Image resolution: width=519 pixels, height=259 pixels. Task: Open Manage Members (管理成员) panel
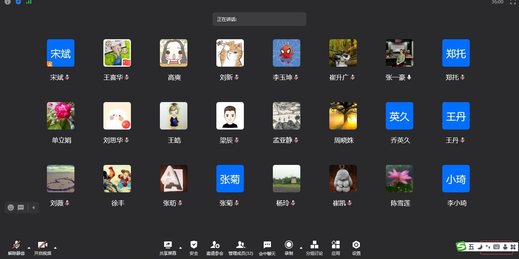pyautogui.click(x=240, y=245)
